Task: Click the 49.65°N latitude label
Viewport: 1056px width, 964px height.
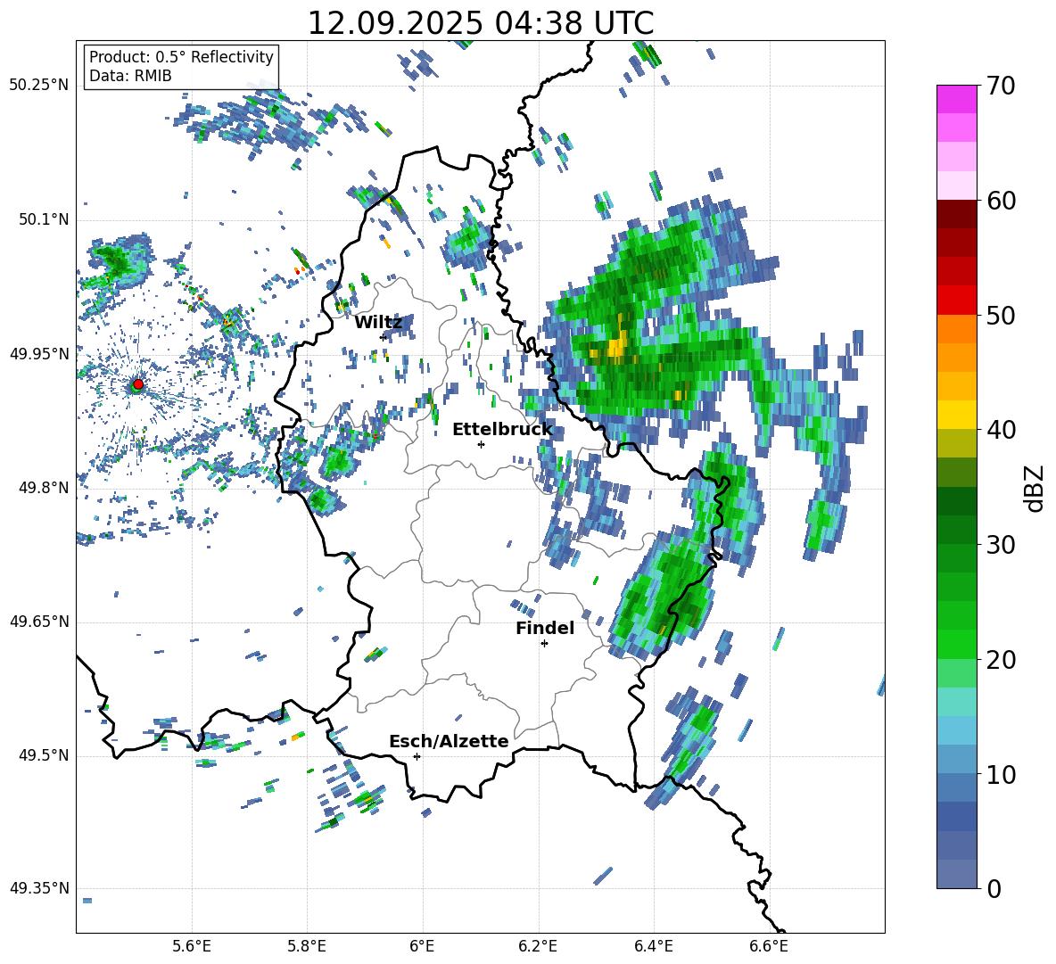Action: 39,621
